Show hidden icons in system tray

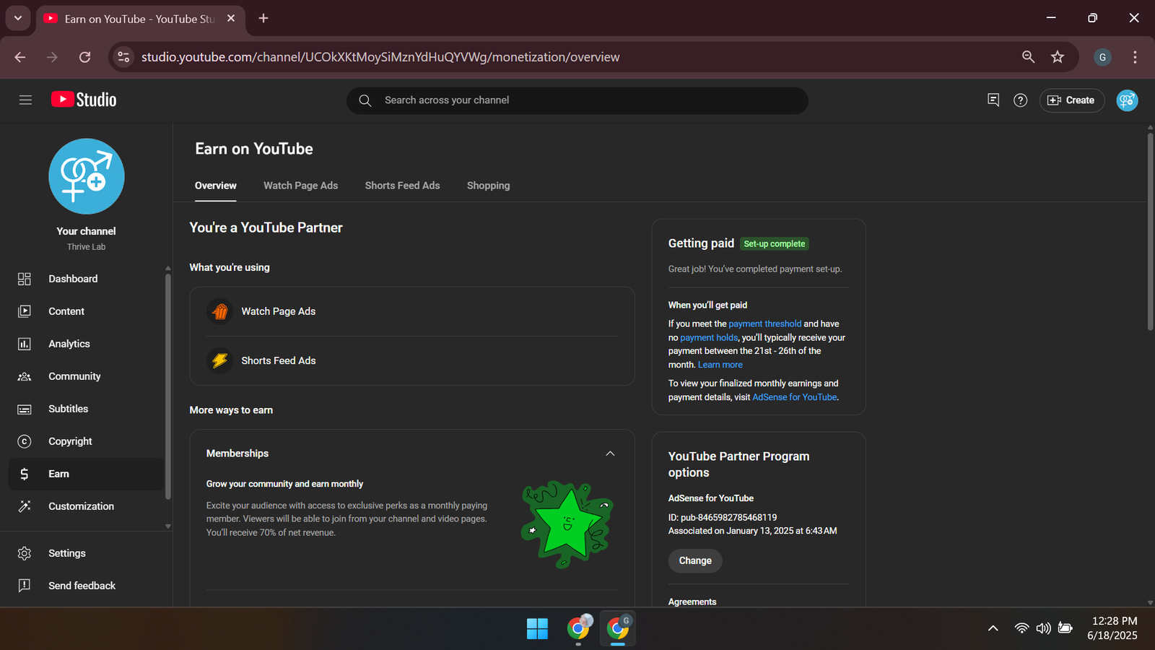993,628
